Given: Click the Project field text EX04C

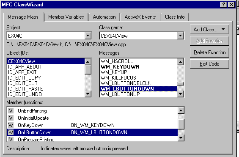Looking at the screenshot, I should coord(15,36).
